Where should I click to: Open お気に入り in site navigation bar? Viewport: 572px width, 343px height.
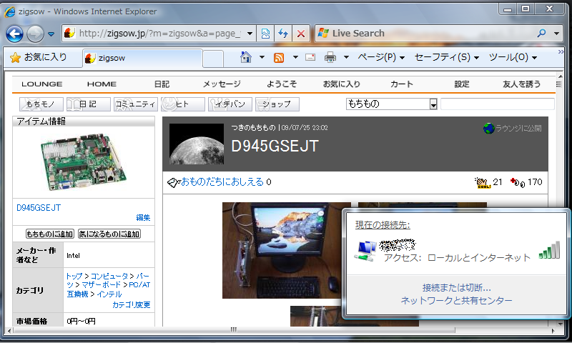[342, 84]
